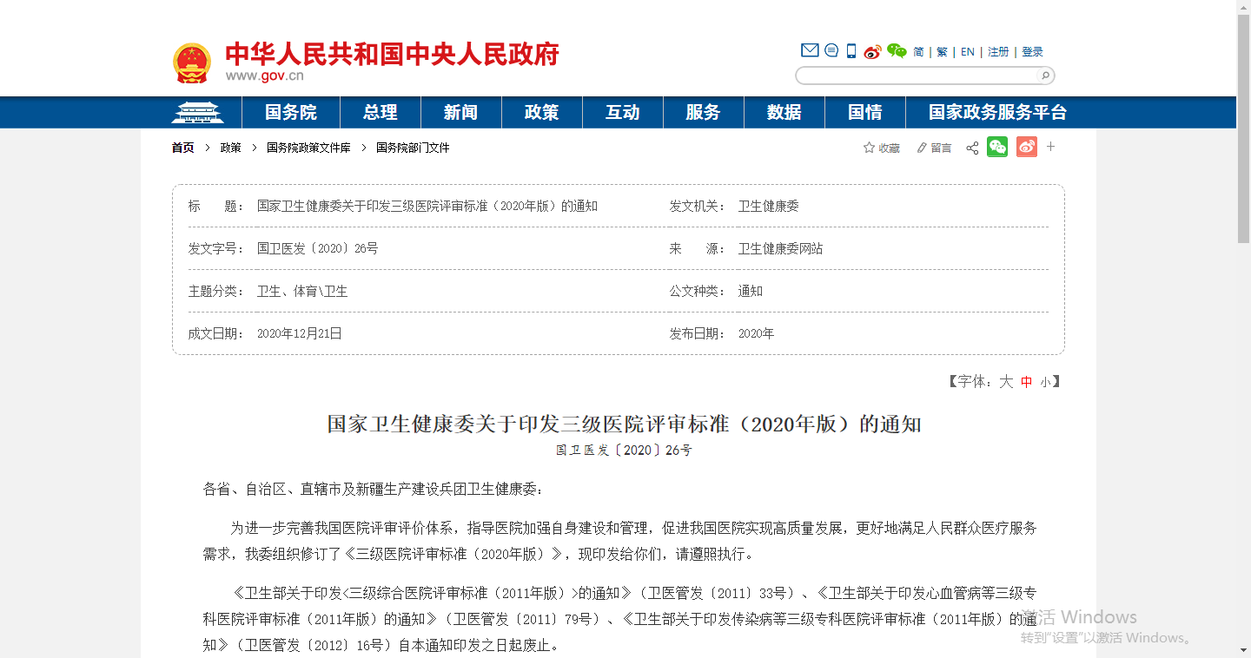Click inside the site search box

tap(917, 76)
